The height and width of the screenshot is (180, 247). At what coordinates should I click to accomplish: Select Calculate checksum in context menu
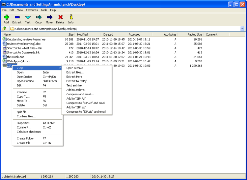(x=29, y=132)
